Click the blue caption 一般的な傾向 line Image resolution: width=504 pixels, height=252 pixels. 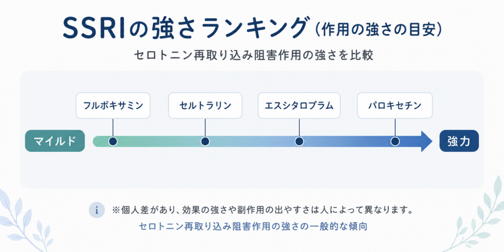[253, 226]
